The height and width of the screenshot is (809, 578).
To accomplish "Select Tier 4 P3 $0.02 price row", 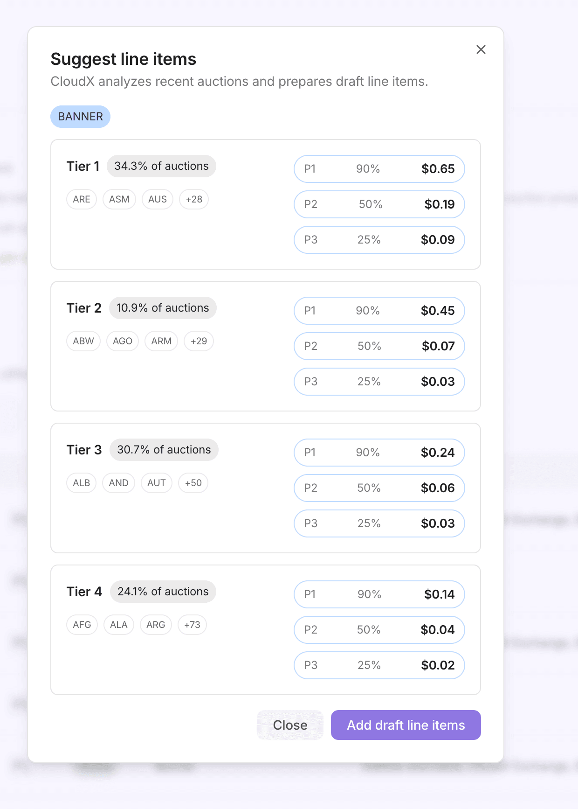I will [379, 665].
